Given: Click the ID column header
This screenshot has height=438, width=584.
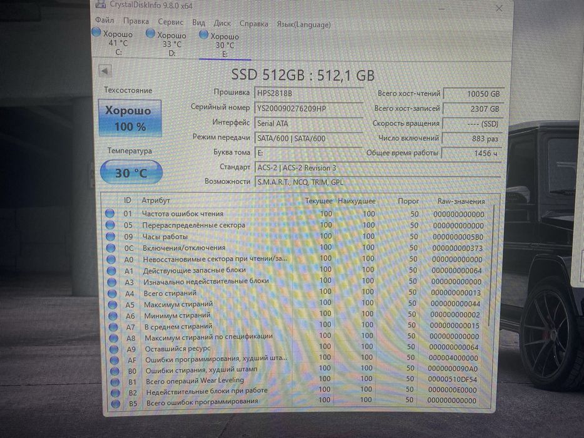Looking at the screenshot, I should pos(127,200).
